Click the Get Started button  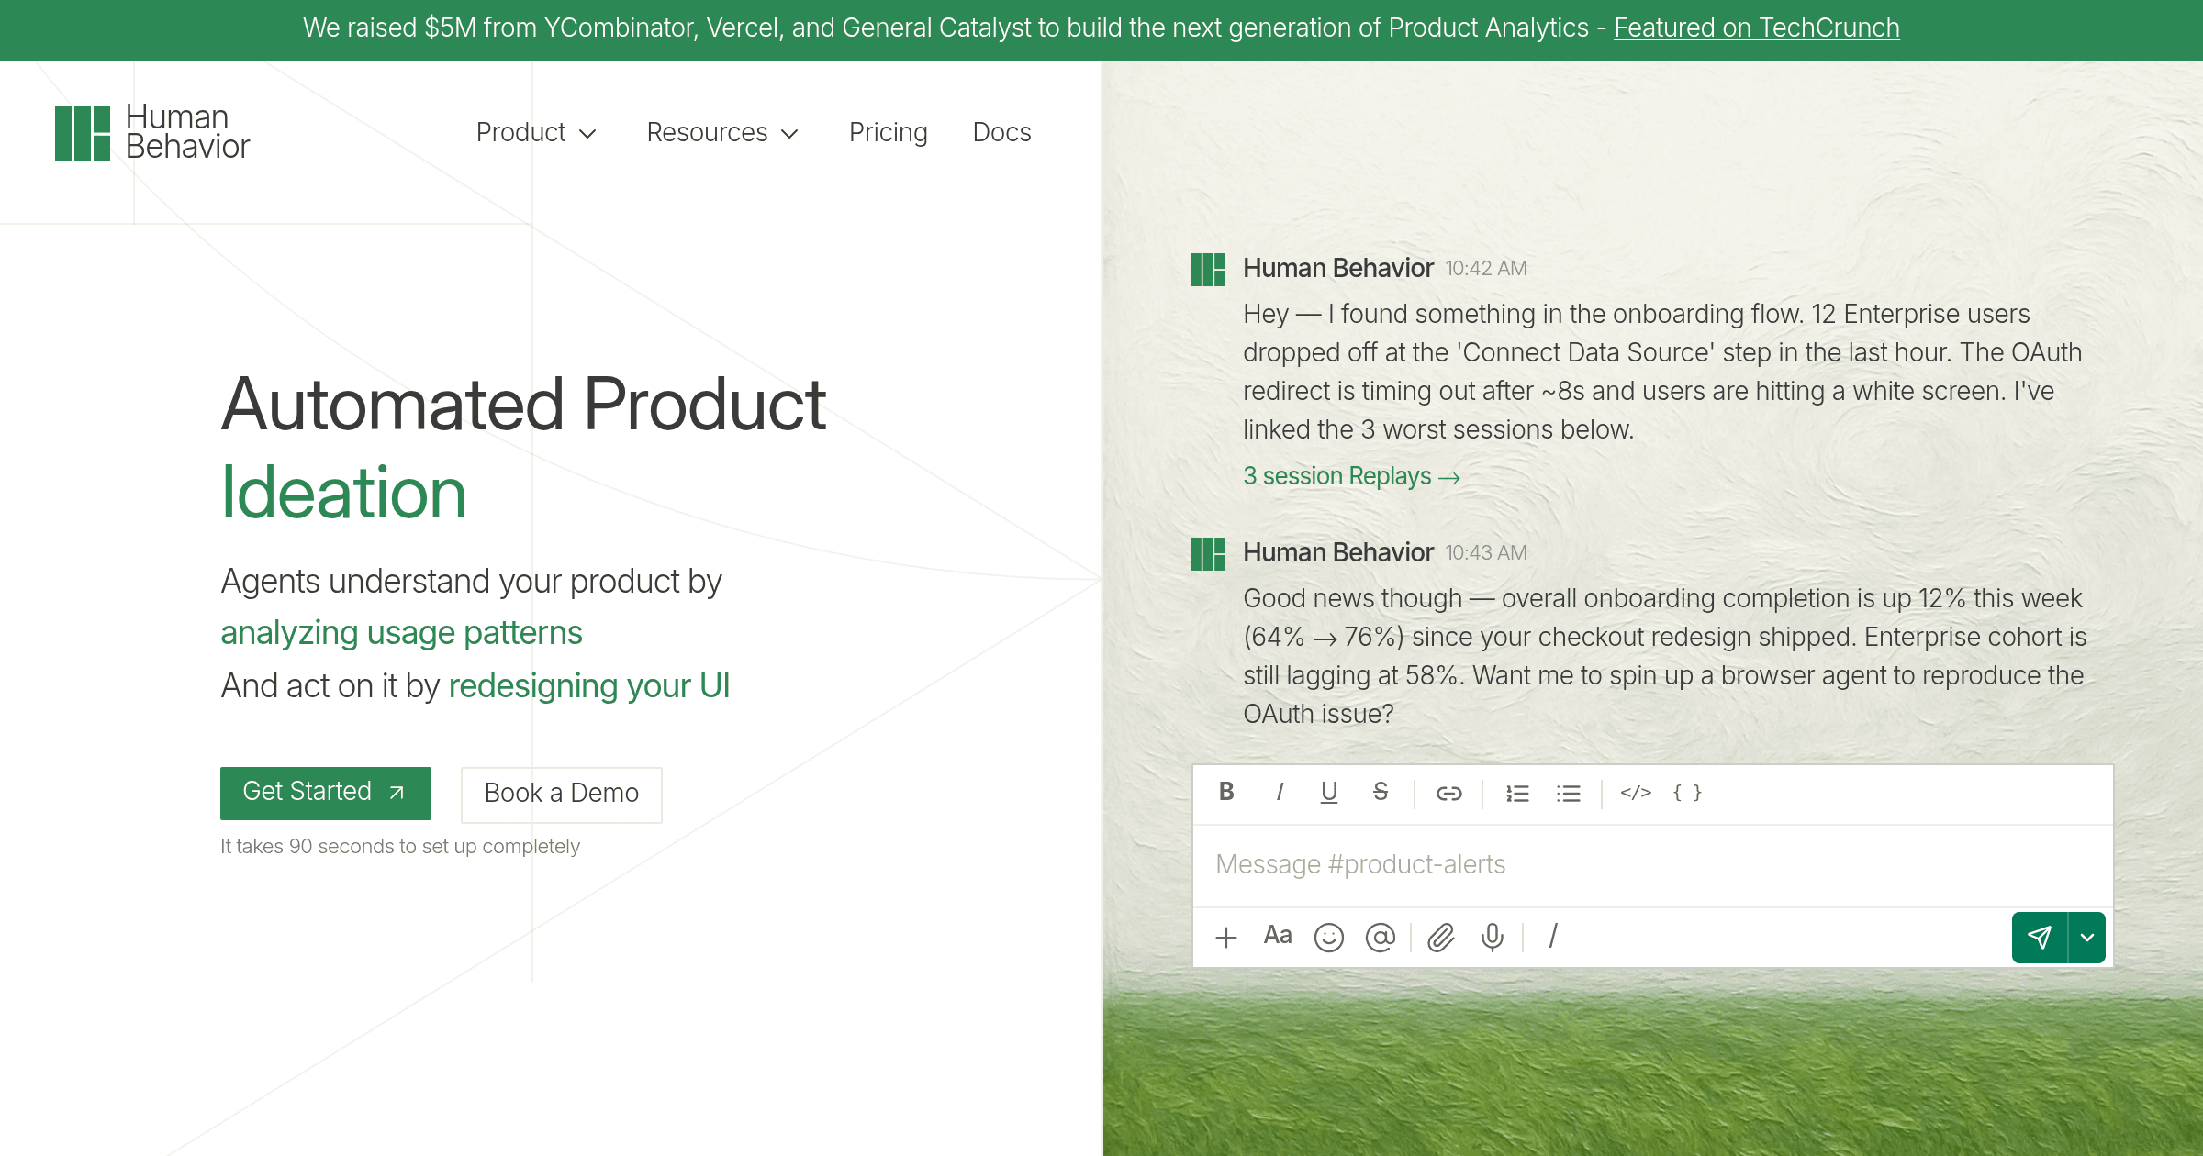(x=326, y=794)
